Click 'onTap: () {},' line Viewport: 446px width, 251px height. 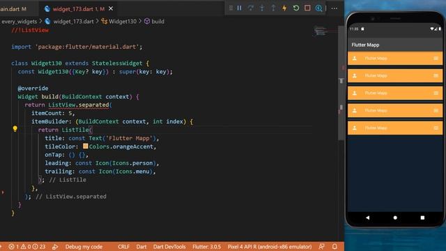(x=66, y=155)
